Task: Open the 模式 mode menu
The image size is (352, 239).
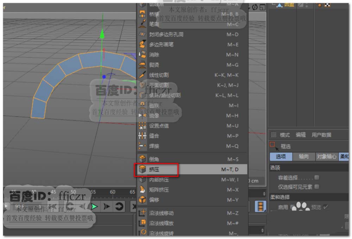Action: coord(285,135)
